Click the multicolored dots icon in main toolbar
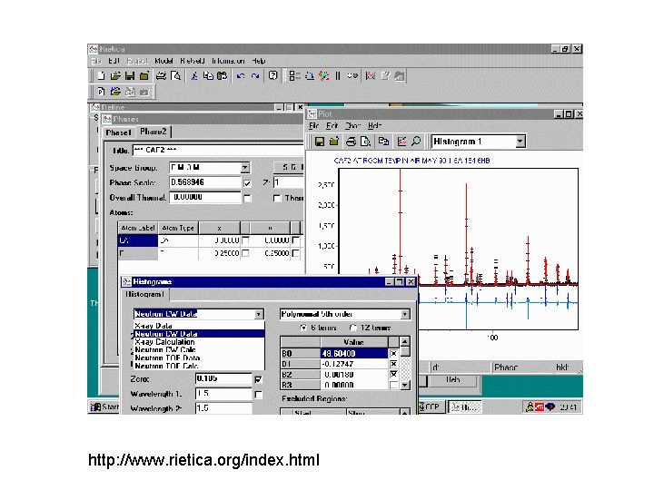 (323, 76)
